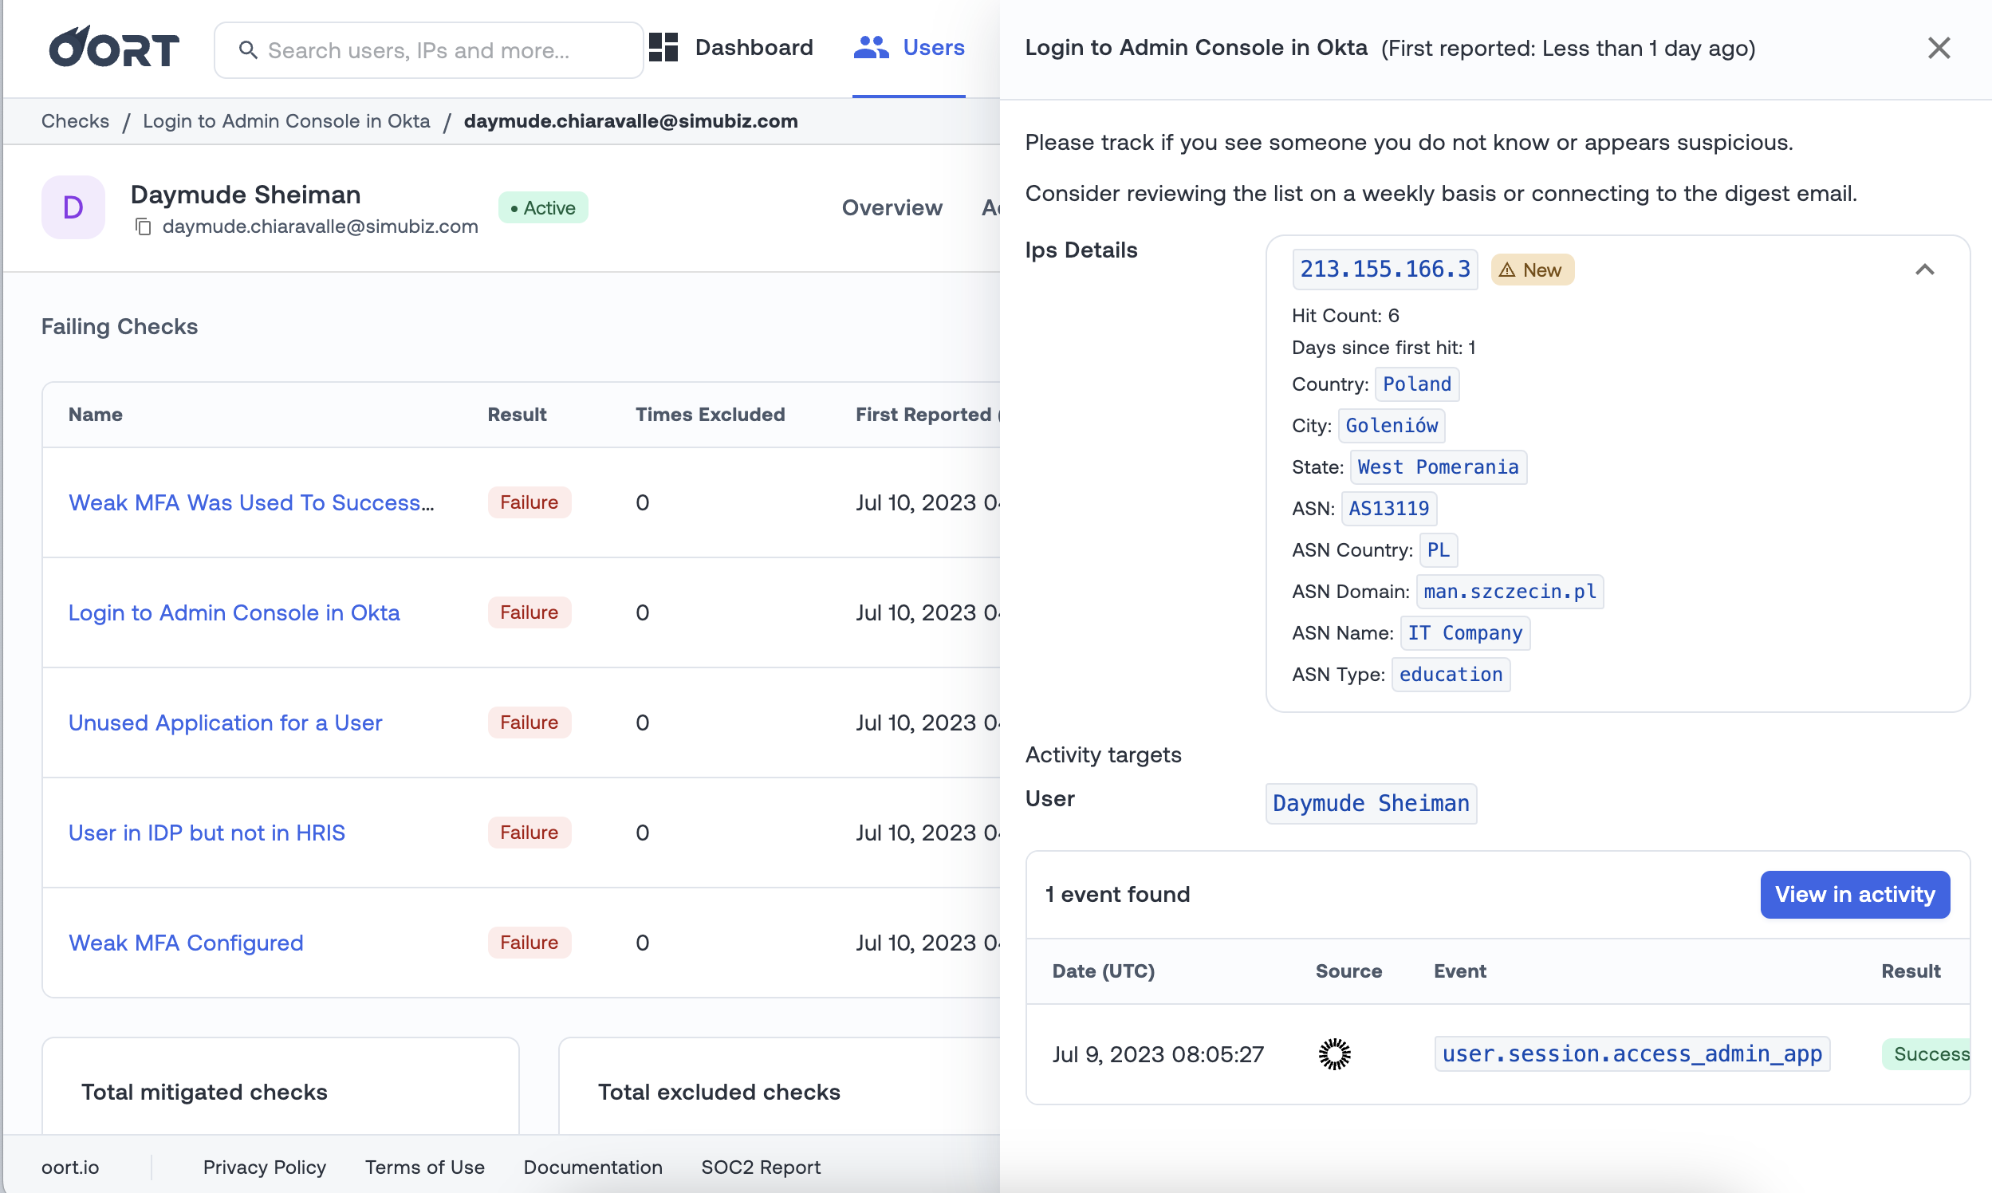Click the Oort logo
1992x1193 pixels.
pos(113,48)
